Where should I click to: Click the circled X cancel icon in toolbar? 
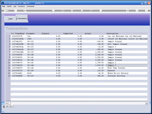pyautogui.click(x=146, y=10)
